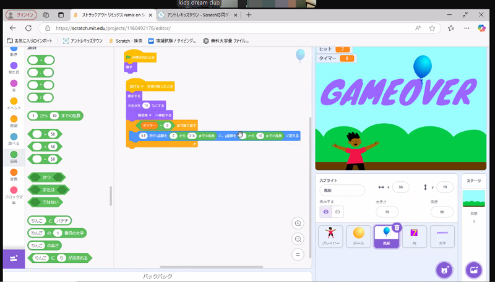Click the ではない operator block in palette

click(46, 202)
